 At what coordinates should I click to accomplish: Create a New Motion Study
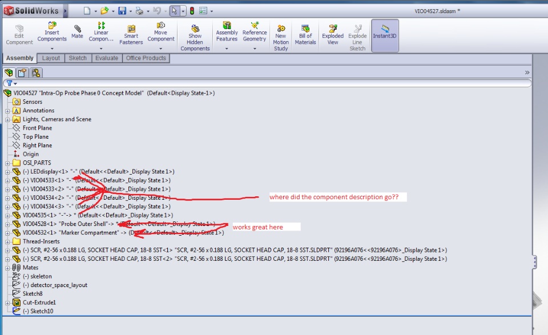pos(281,38)
